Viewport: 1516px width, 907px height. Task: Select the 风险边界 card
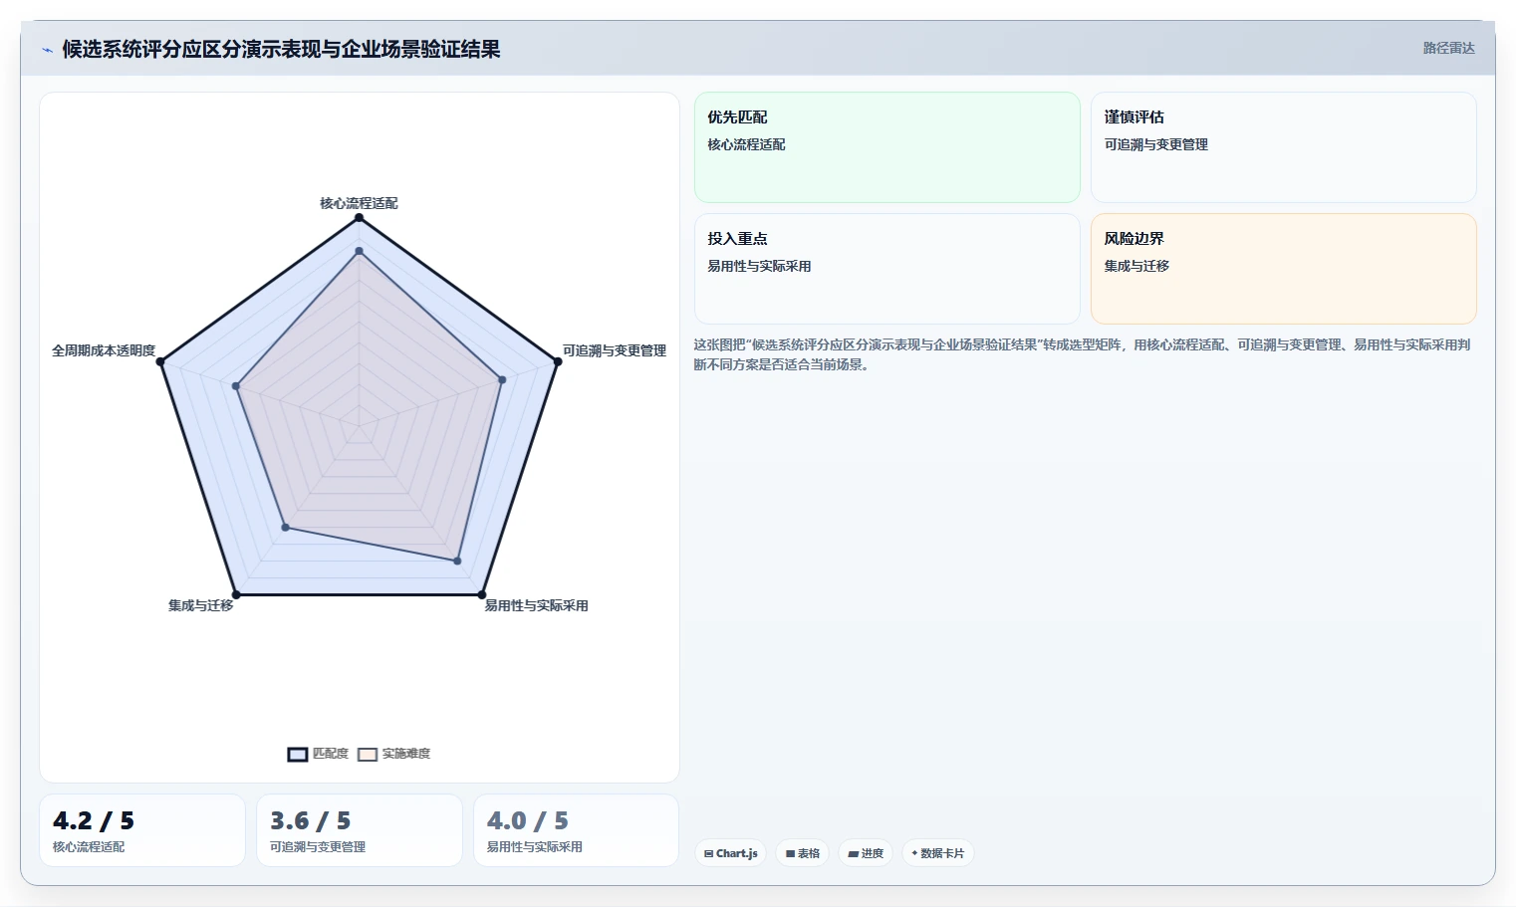pyautogui.click(x=1284, y=269)
